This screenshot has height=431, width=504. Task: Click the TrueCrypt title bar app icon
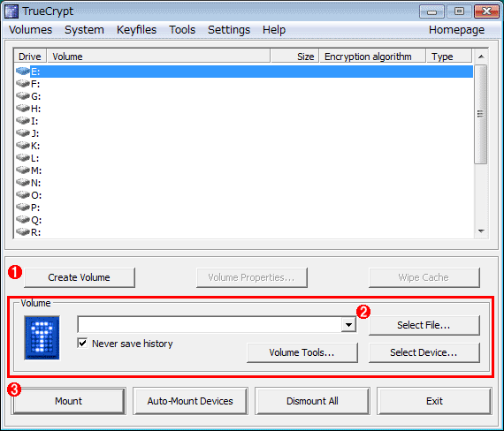point(11,11)
